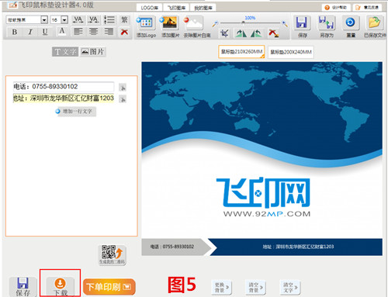The height and width of the screenshot is (297, 388).
Task: Select the 图片 tab
Action: pyautogui.click(x=92, y=52)
